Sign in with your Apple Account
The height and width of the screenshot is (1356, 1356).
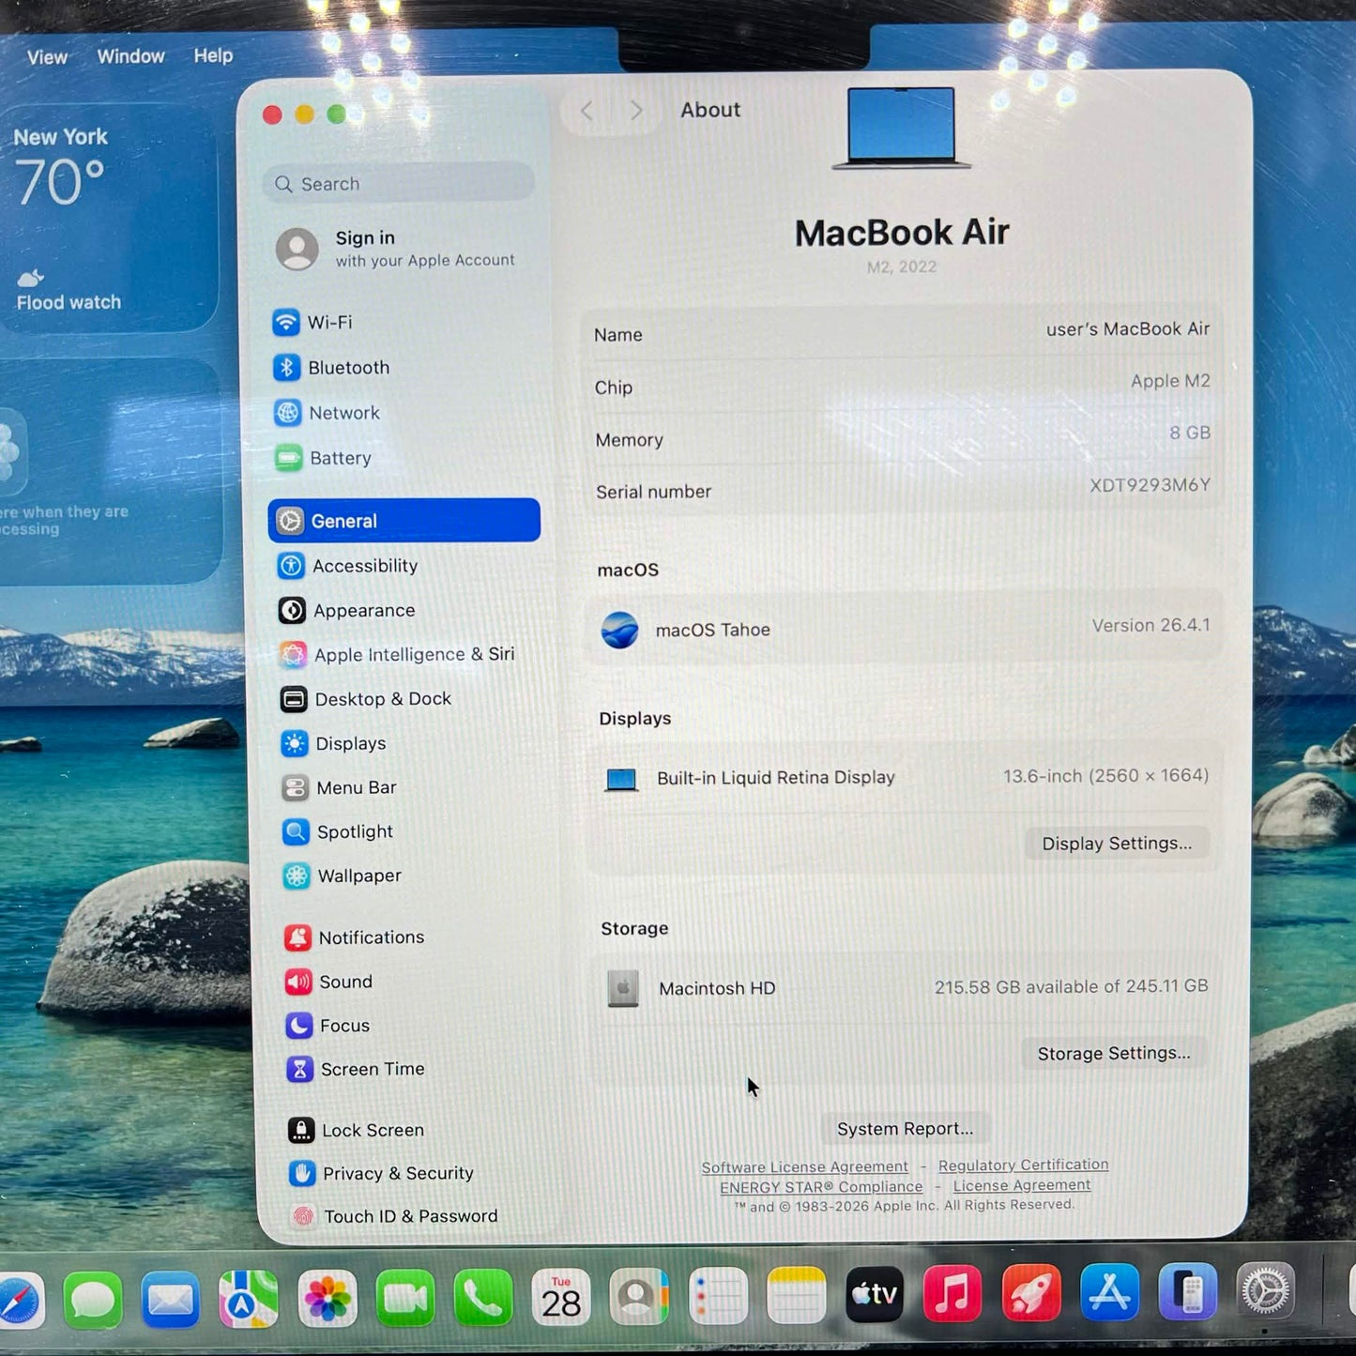click(x=396, y=249)
